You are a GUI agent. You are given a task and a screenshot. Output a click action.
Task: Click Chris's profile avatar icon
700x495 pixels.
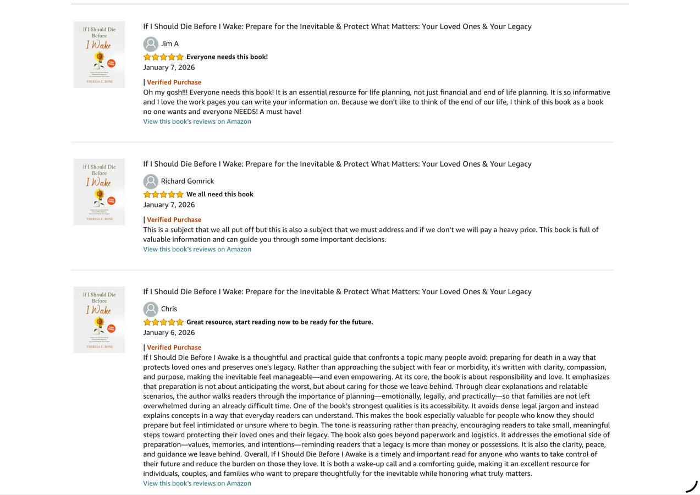[x=151, y=309]
